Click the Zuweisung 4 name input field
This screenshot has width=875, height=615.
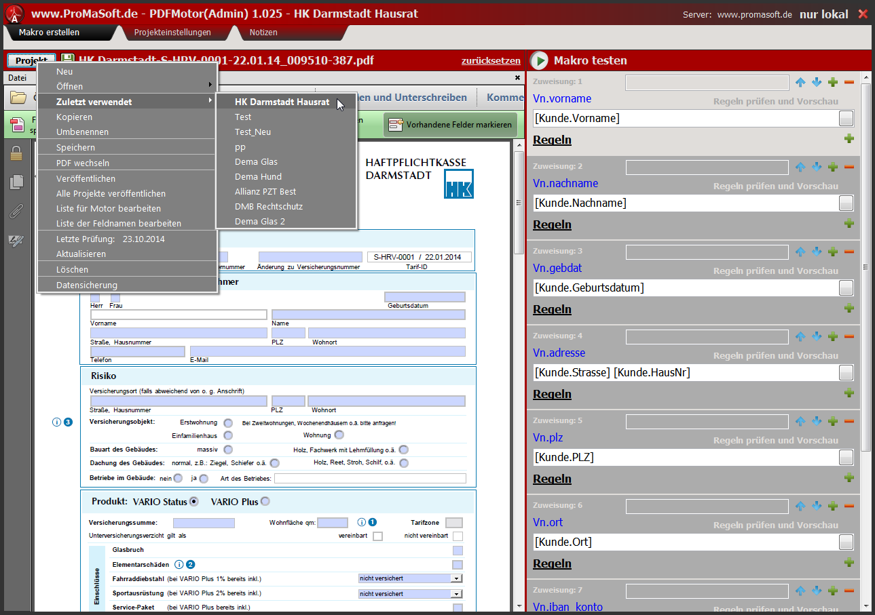[707, 336]
